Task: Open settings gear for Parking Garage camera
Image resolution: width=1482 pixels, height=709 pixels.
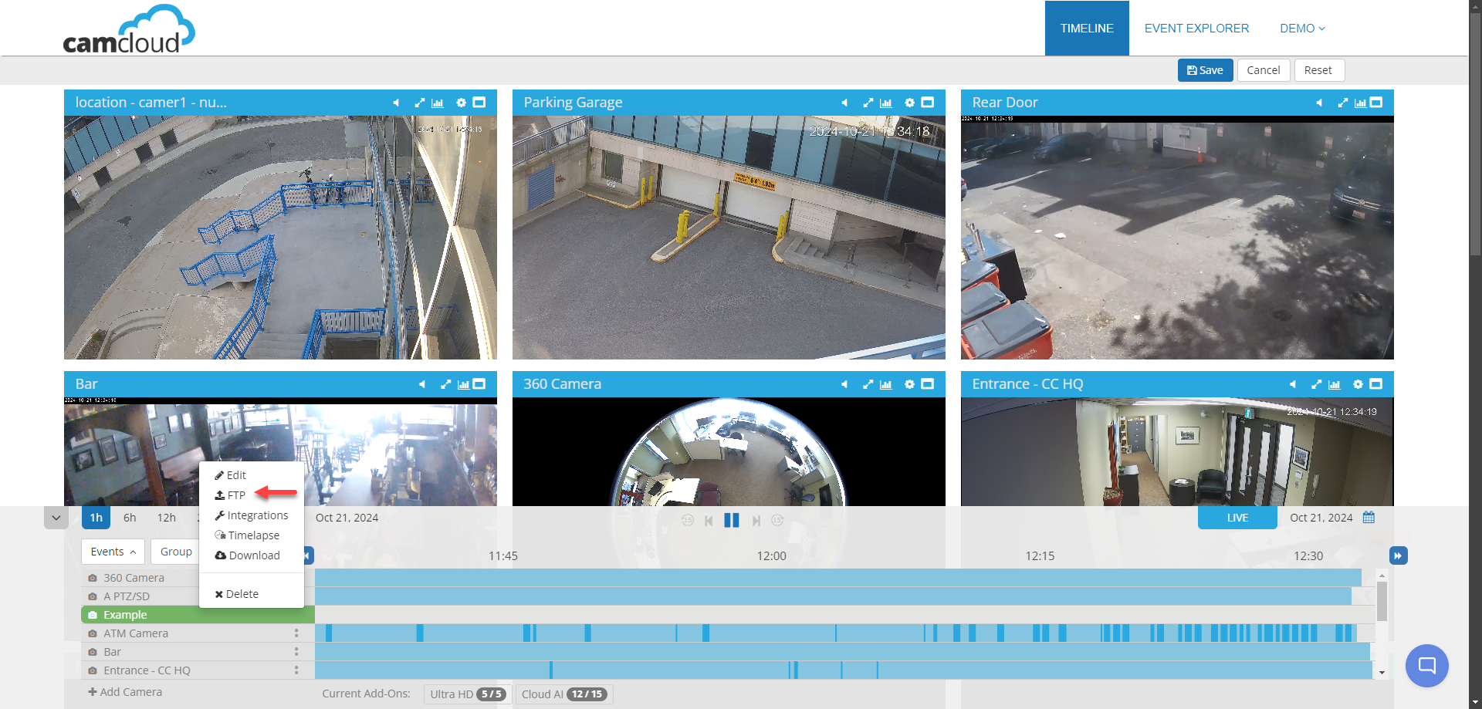Action: [909, 103]
